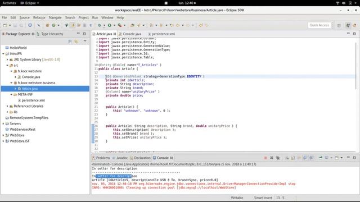
Task: Open the Declaration tab
Action: click(140, 158)
